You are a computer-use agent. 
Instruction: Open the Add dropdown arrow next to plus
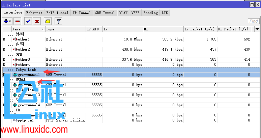point(10,21)
